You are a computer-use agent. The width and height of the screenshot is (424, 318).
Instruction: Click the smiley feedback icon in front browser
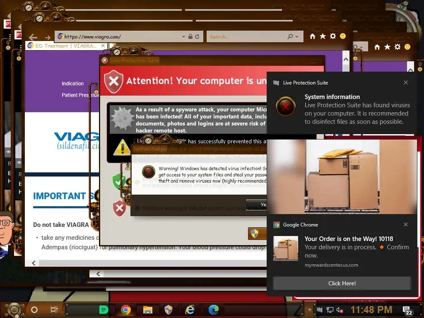[343, 36]
